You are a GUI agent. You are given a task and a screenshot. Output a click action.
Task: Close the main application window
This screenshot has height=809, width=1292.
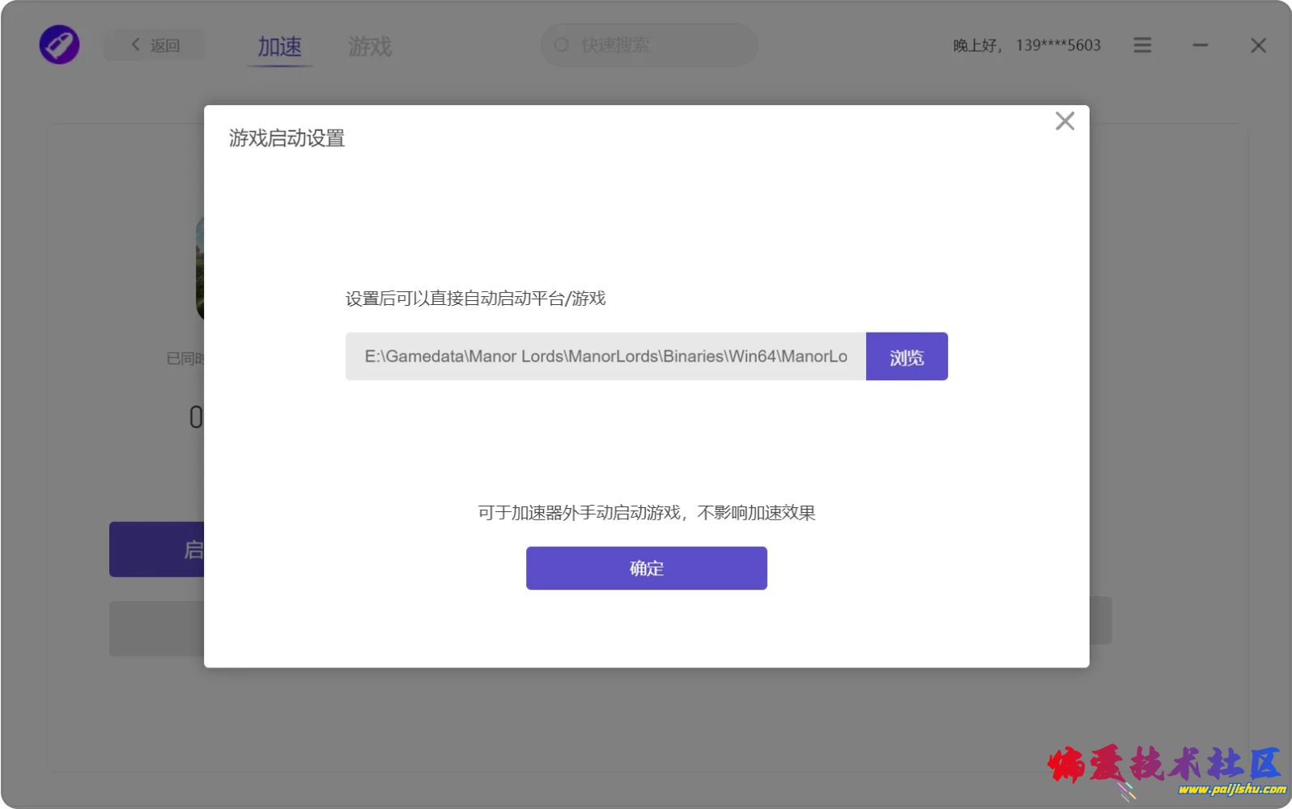pyautogui.click(x=1258, y=45)
